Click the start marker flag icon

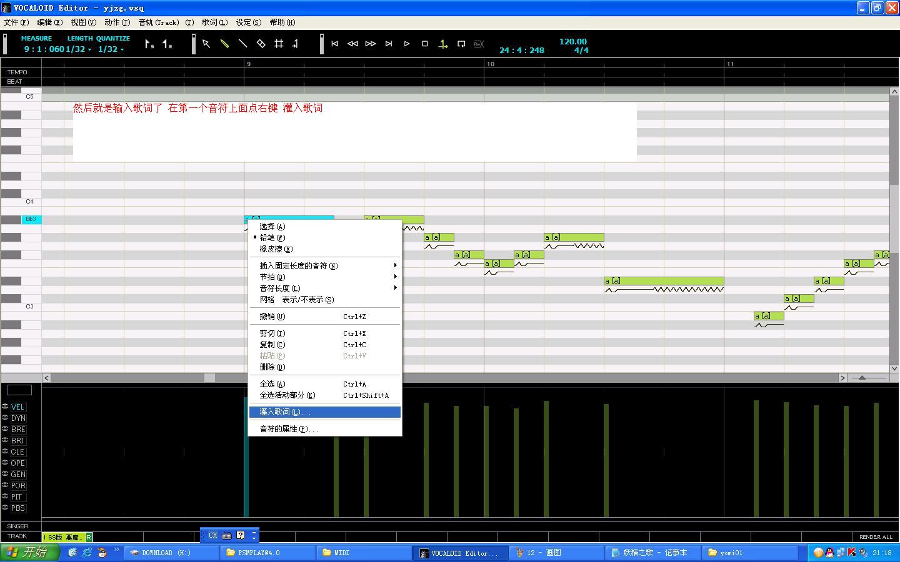point(149,44)
